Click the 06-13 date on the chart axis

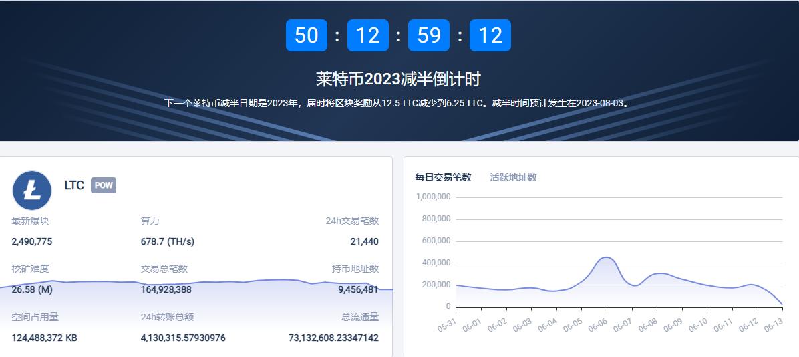point(773,325)
